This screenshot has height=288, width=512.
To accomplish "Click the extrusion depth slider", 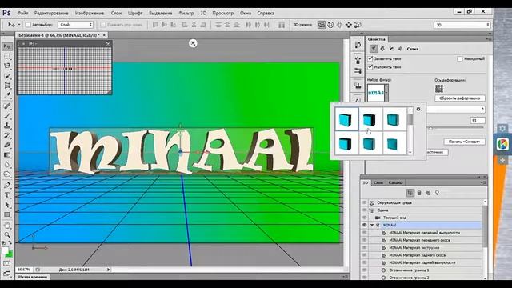I will click(430, 129).
